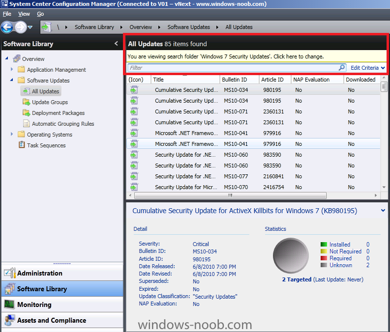Expand the arrow after Overview breadcrumb
Viewport: 390px width, 332px height.
click(x=159, y=27)
